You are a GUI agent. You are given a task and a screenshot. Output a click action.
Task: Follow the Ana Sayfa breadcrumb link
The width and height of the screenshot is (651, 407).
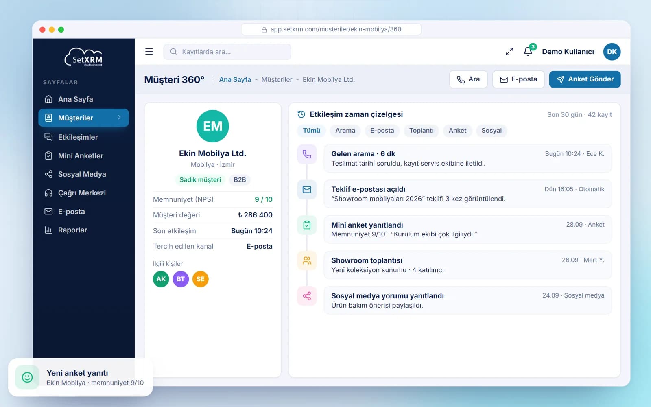235,80
